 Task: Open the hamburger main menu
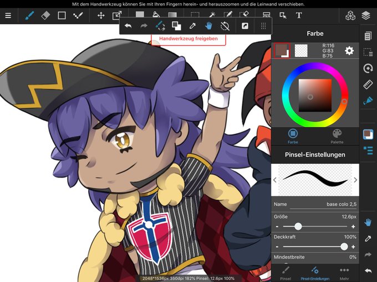click(8, 15)
